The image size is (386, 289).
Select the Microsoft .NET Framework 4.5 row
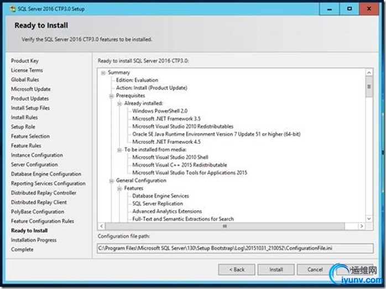(x=166, y=142)
